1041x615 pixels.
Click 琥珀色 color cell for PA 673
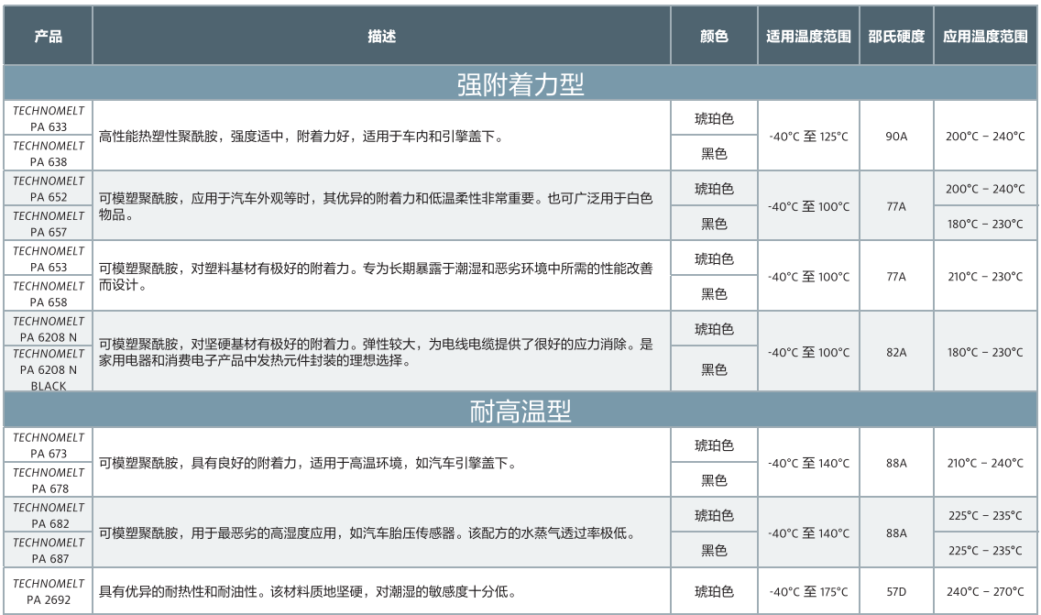[715, 445]
